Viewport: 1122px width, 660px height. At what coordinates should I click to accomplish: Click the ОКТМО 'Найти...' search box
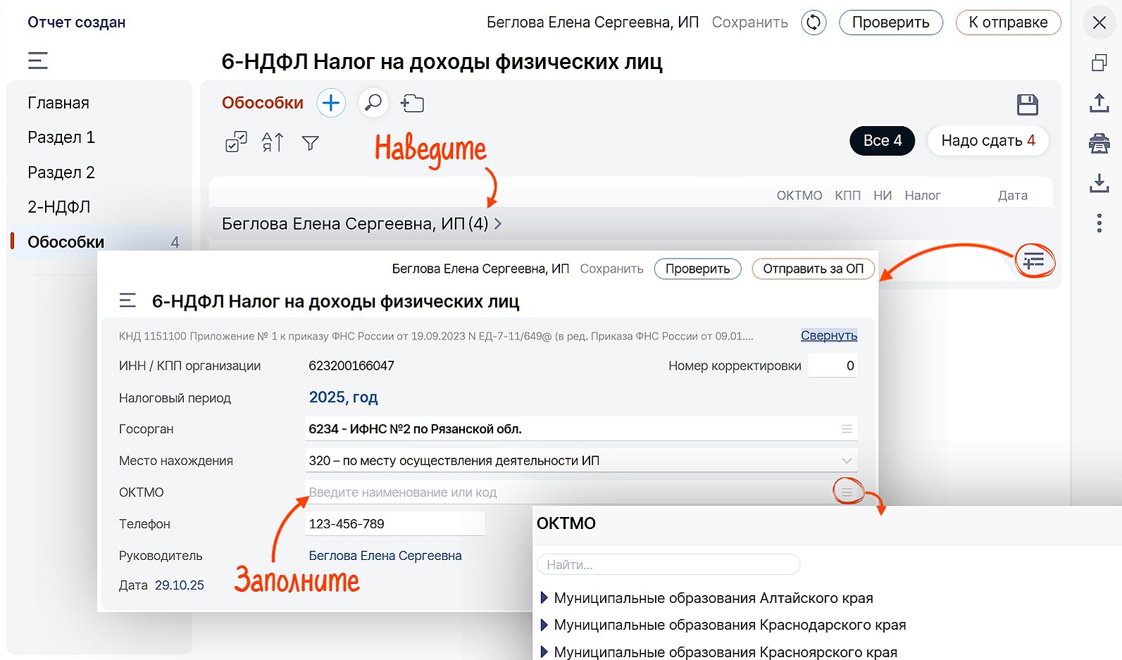point(668,565)
